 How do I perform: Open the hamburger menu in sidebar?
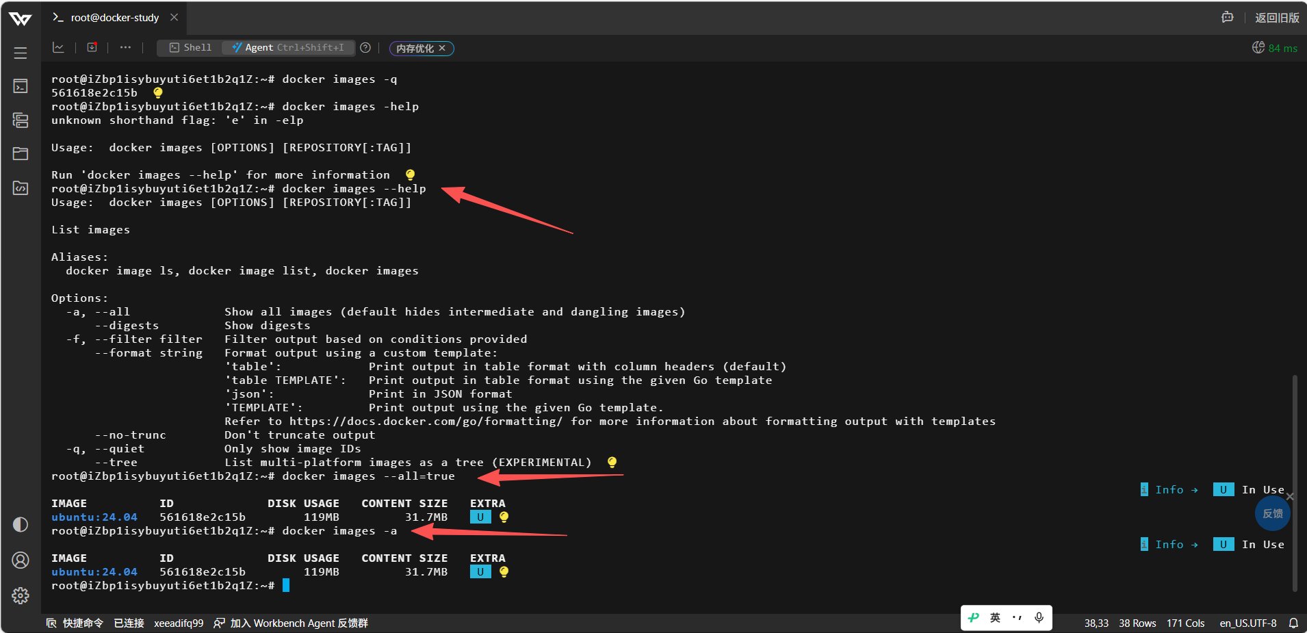pos(21,53)
